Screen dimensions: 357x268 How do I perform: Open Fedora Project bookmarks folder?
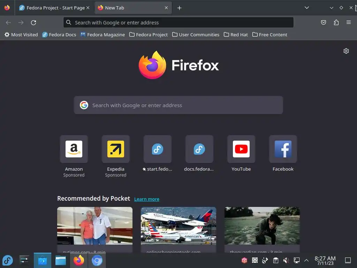pyautogui.click(x=149, y=35)
